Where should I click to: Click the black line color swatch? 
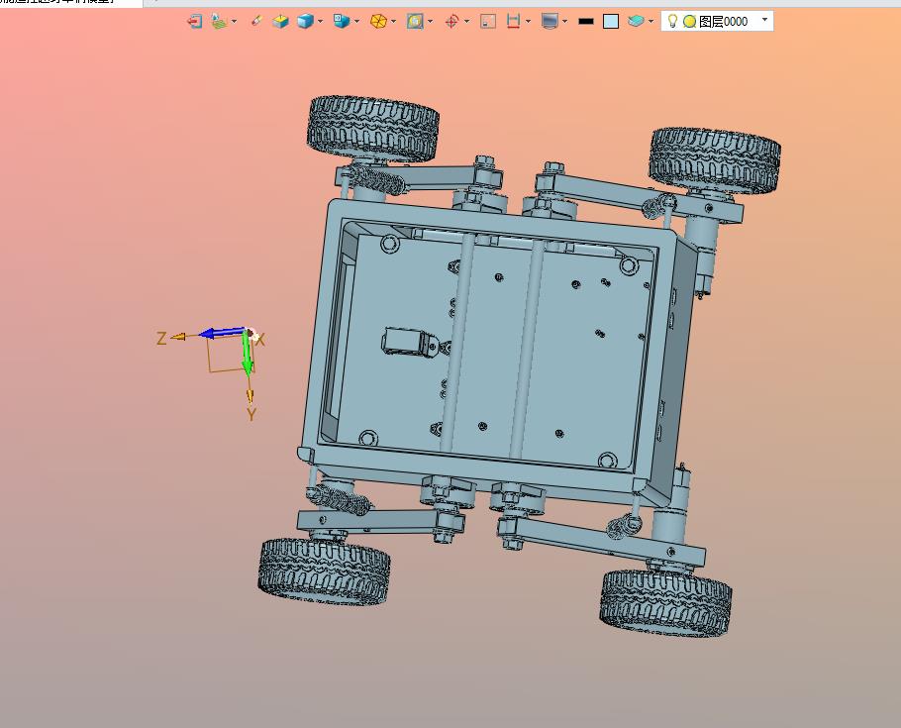[x=585, y=22]
